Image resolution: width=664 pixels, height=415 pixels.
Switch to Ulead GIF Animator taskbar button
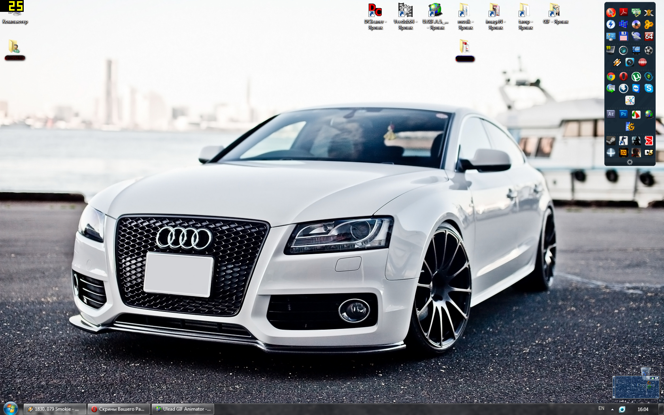(x=183, y=409)
